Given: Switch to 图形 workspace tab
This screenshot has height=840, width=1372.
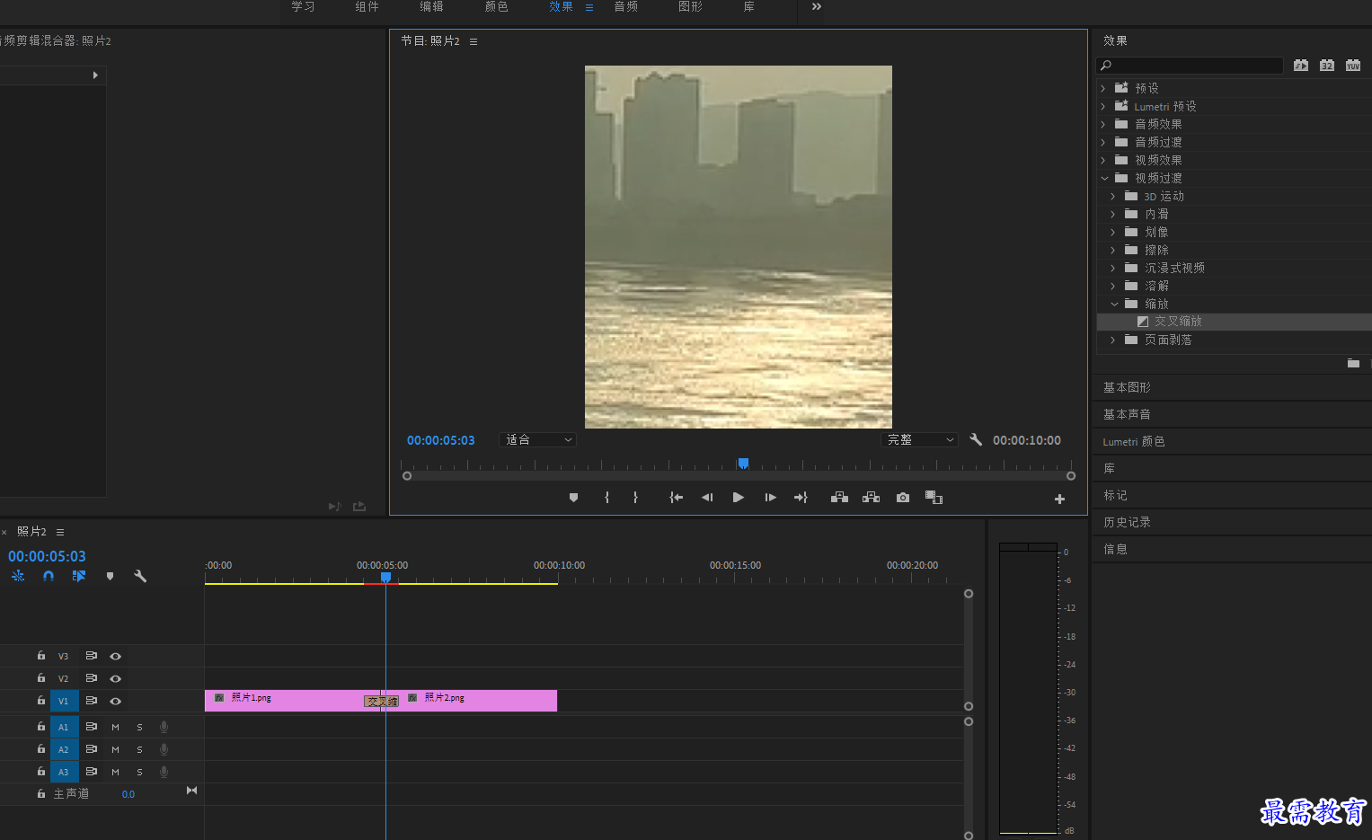Looking at the screenshot, I should [690, 6].
